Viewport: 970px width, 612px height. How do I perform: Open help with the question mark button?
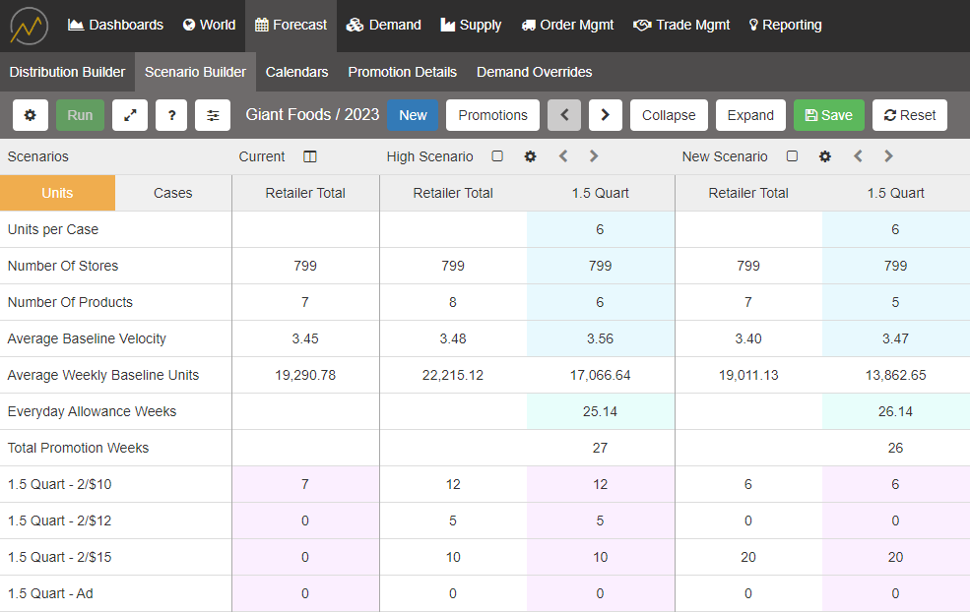(x=171, y=115)
